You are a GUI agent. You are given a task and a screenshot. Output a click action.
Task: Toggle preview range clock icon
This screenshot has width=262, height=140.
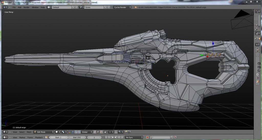(x=46, y=137)
